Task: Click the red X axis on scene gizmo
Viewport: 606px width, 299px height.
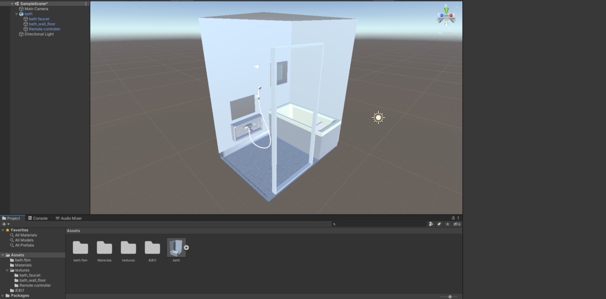Action: pyautogui.click(x=452, y=16)
